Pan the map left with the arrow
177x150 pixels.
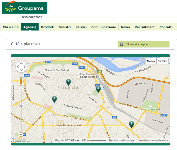tap(18, 67)
